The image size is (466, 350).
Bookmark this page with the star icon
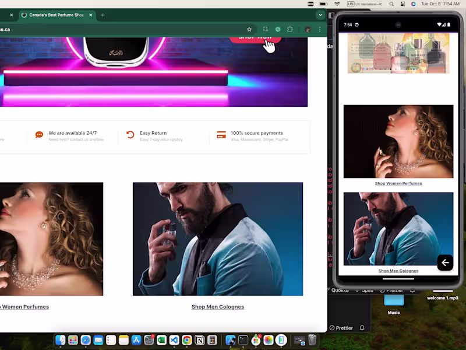(x=249, y=29)
